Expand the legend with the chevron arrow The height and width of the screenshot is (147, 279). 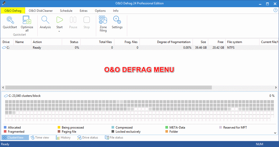point(275,133)
